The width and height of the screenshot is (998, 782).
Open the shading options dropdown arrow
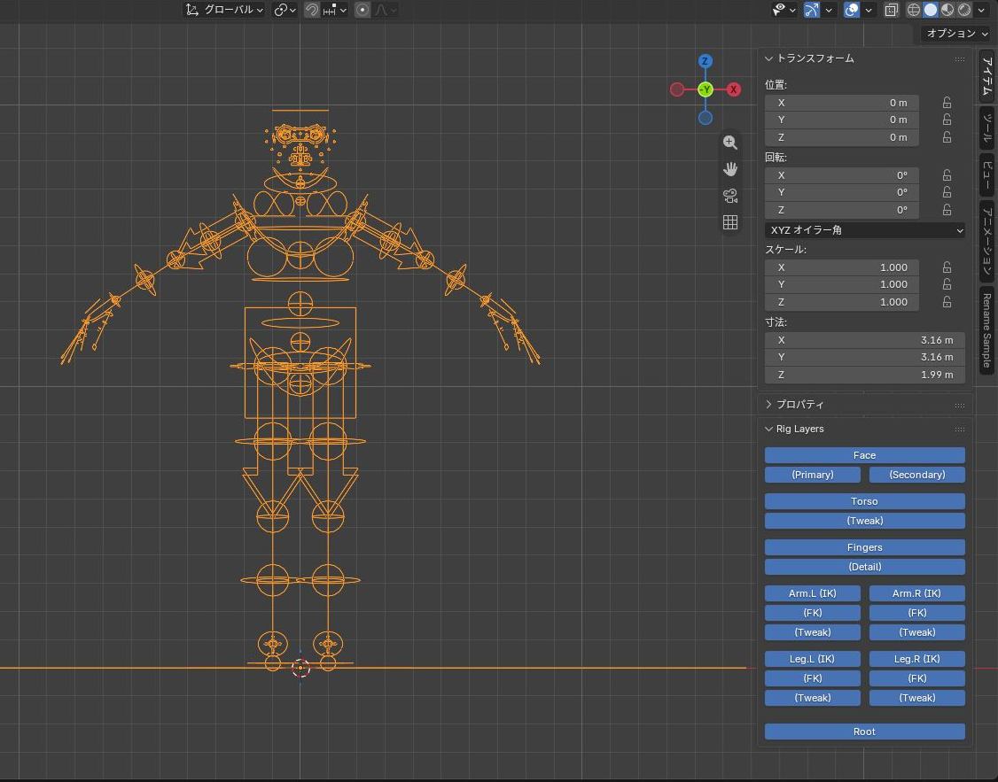coord(981,10)
